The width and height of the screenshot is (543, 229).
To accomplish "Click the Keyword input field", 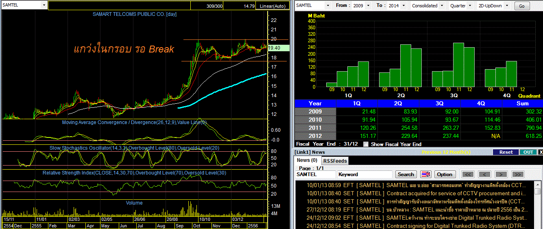I will click(365, 174).
